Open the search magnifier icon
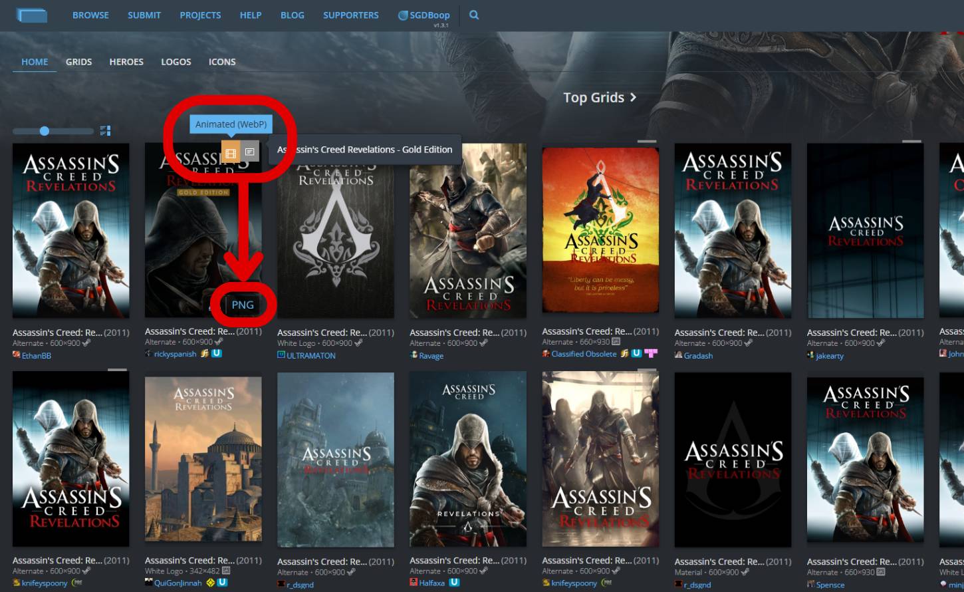The image size is (964, 592). [474, 15]
